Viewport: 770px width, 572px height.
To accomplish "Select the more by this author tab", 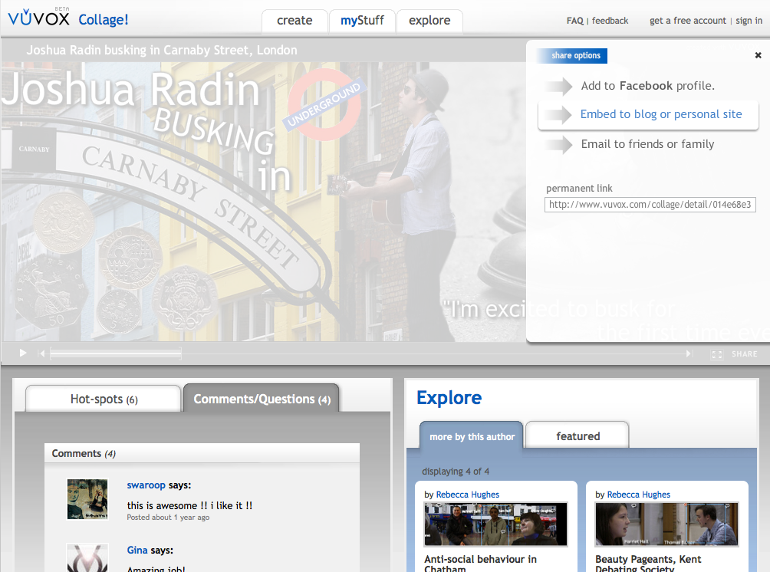I will coord(472,436).
